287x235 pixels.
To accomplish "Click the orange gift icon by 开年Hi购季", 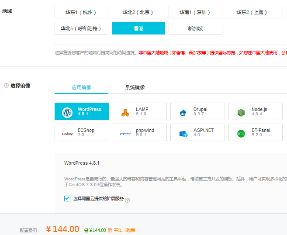I will pyautogui.click(x=110, y=230).
